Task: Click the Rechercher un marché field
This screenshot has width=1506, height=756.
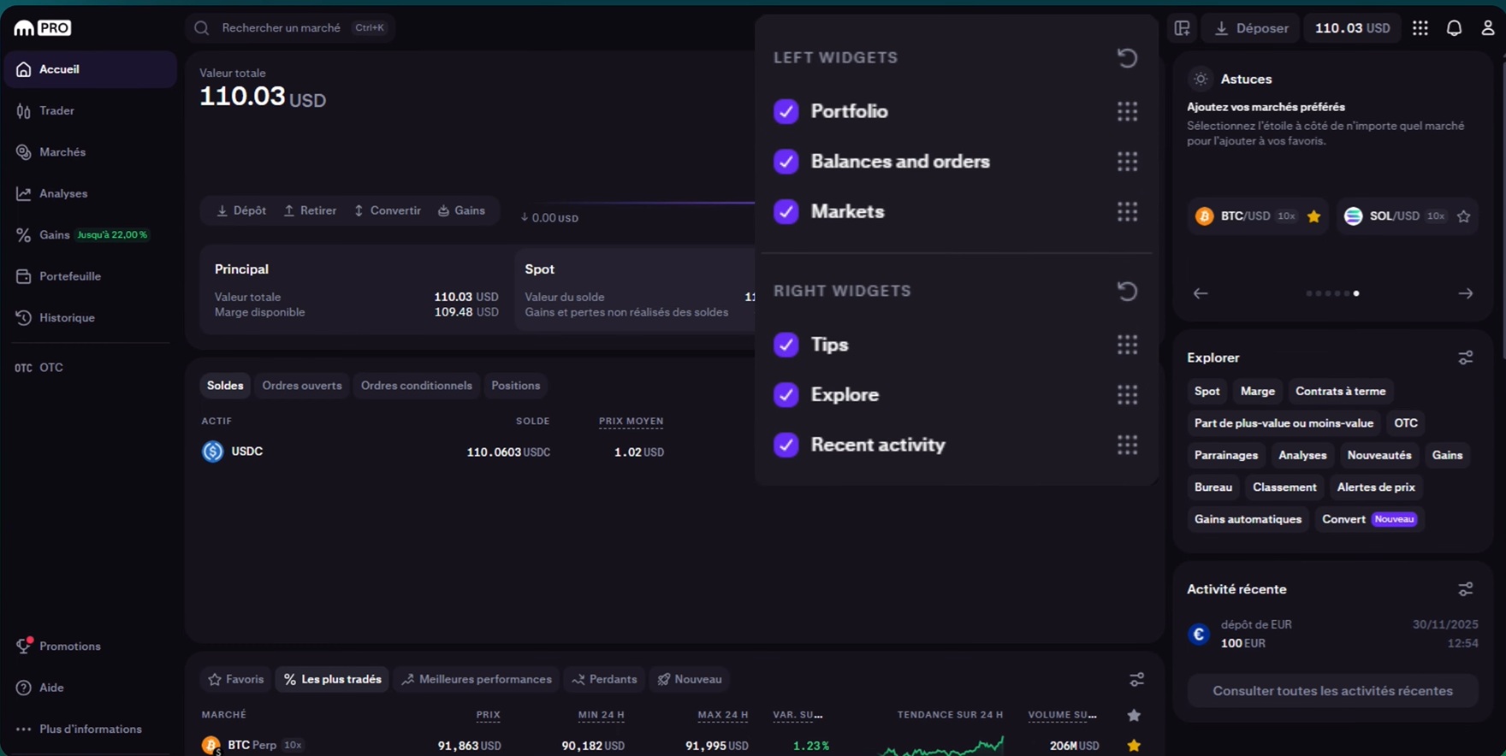Action: click(x=290, y=28)
